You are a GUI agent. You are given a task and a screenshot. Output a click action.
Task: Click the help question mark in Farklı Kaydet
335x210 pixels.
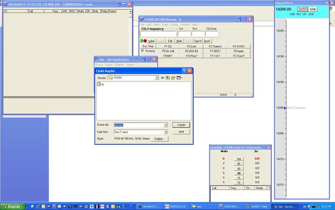tap(184, 70)
